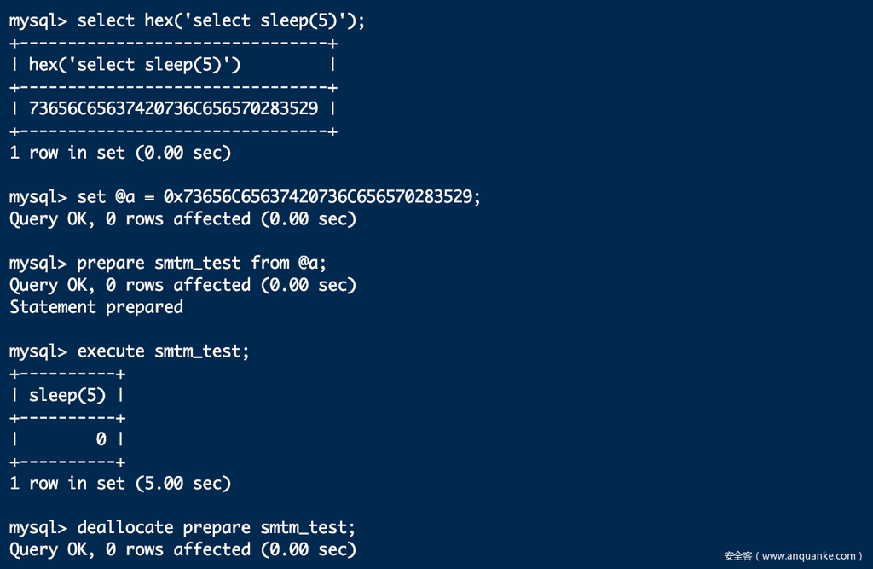
Task: Click the "deallocate prepare smtm_test;" command
Action: point(217,528)
